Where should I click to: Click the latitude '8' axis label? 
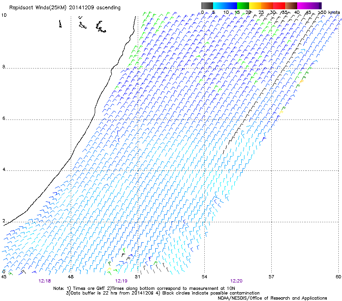click(x=4, y=67)
